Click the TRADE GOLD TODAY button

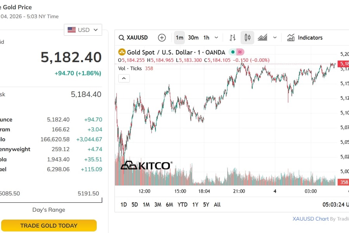click(49, 226)
